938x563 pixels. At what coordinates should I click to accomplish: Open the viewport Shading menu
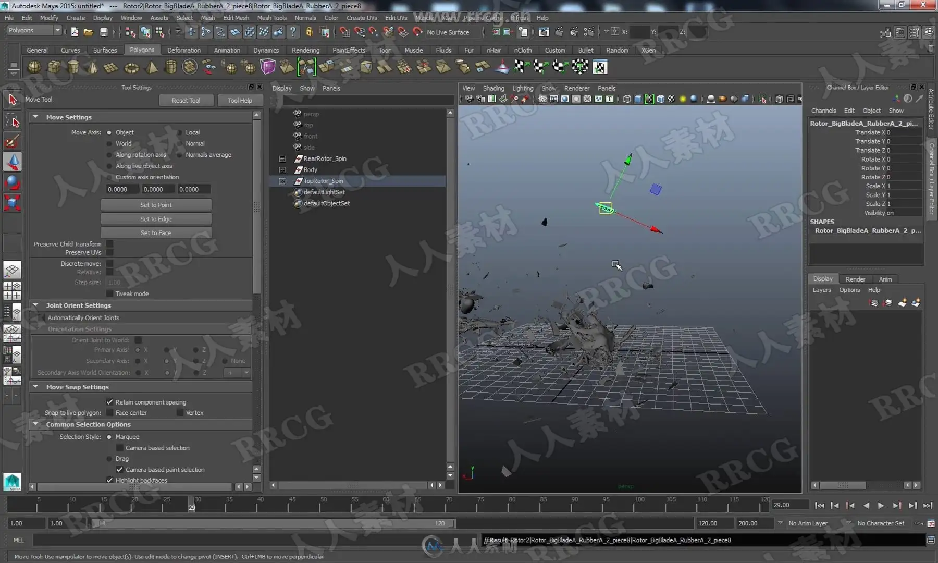pos(493,88)
